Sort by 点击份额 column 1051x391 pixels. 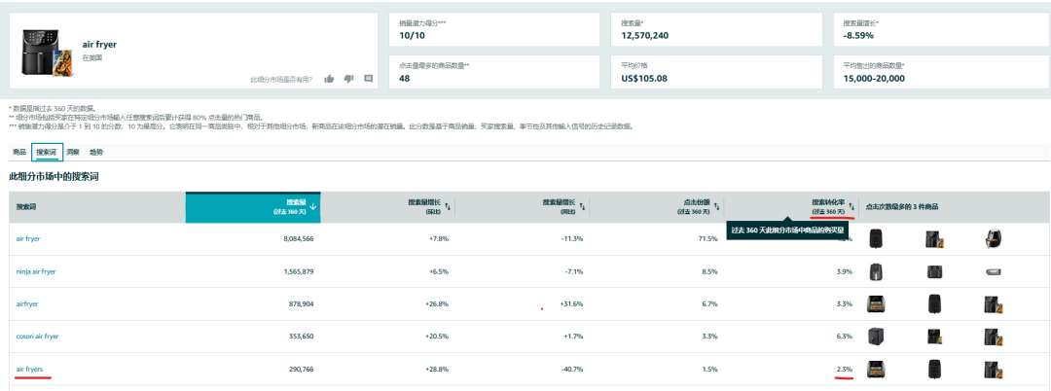point(717,206)
